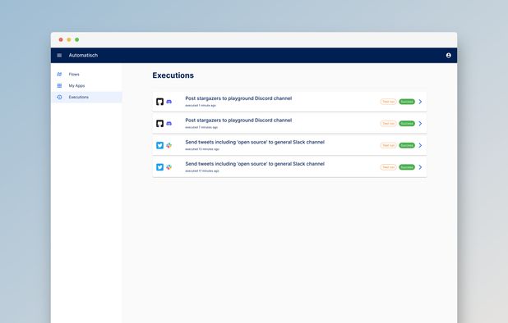
Task: Click Discord icon in second execution row
Action: (169, 124)
